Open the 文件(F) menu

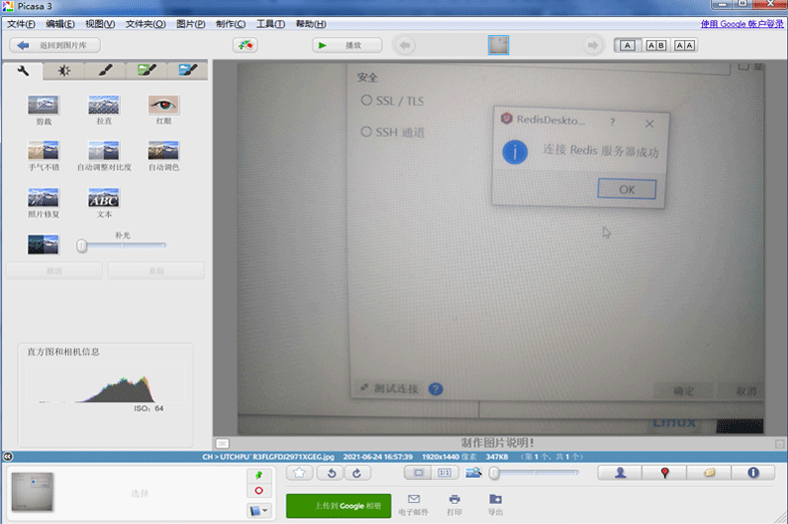(x=21, y=24)
